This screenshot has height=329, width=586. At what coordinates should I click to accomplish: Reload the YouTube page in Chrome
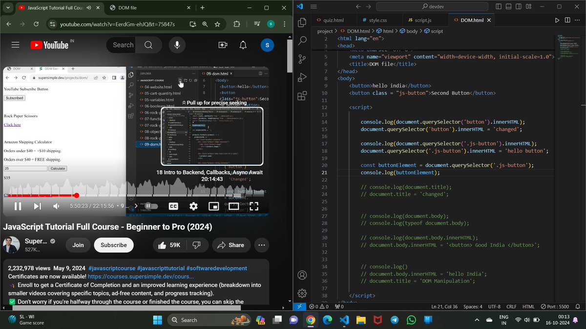click(x=36, y=24)
